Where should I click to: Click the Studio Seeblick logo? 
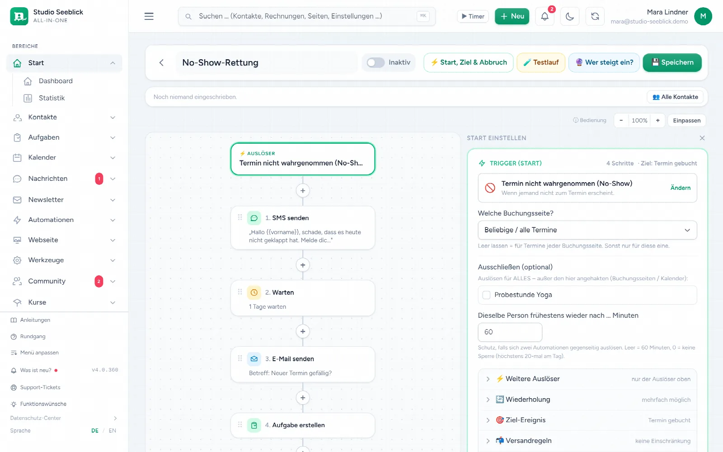pos(19,16)
